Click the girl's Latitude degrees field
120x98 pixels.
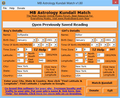[x=79, y=55]
